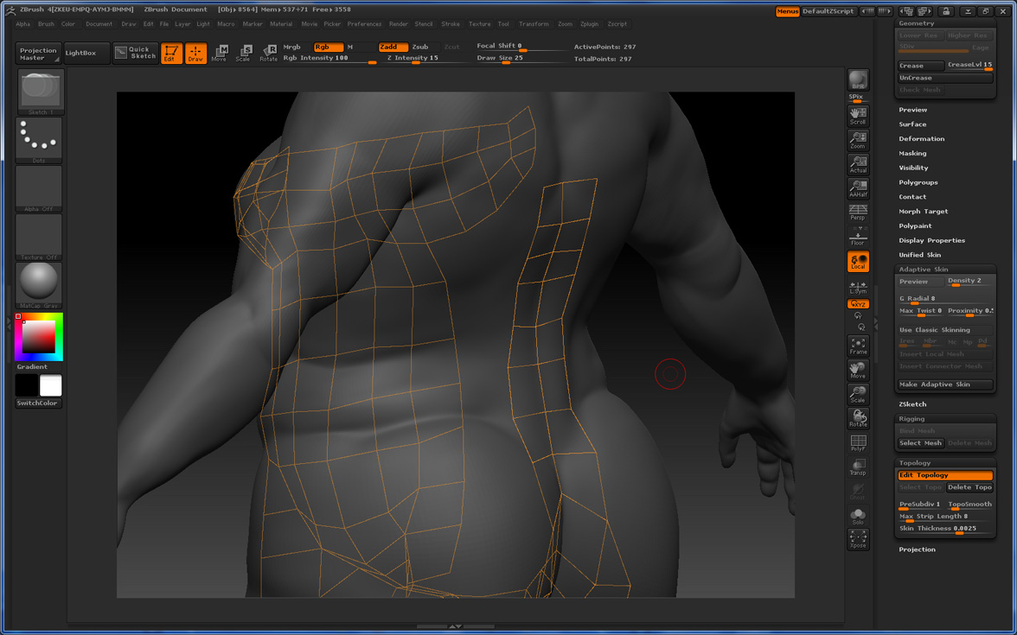Screen dimensions: 1017x635
Task: Click the Move navigation icon below Frame
Action: point(858,370)
